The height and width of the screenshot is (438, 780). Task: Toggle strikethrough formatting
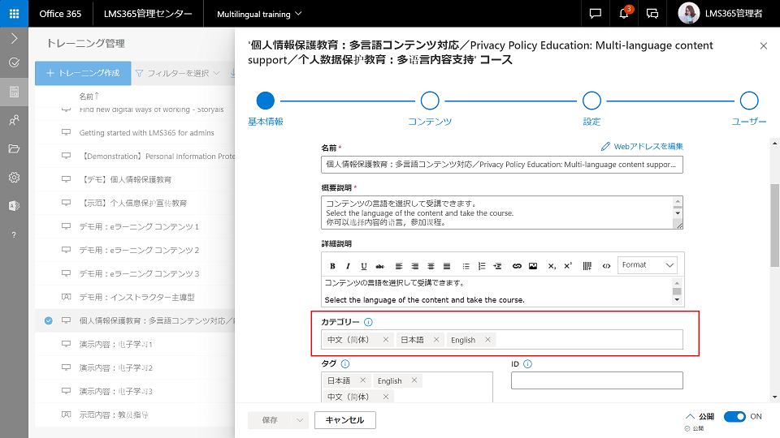tap(380, 266)
